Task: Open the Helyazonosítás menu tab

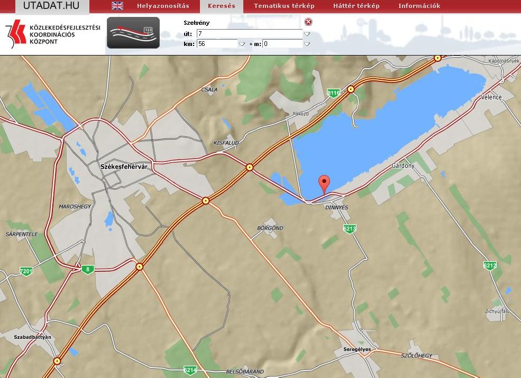Action: [163, 6]
